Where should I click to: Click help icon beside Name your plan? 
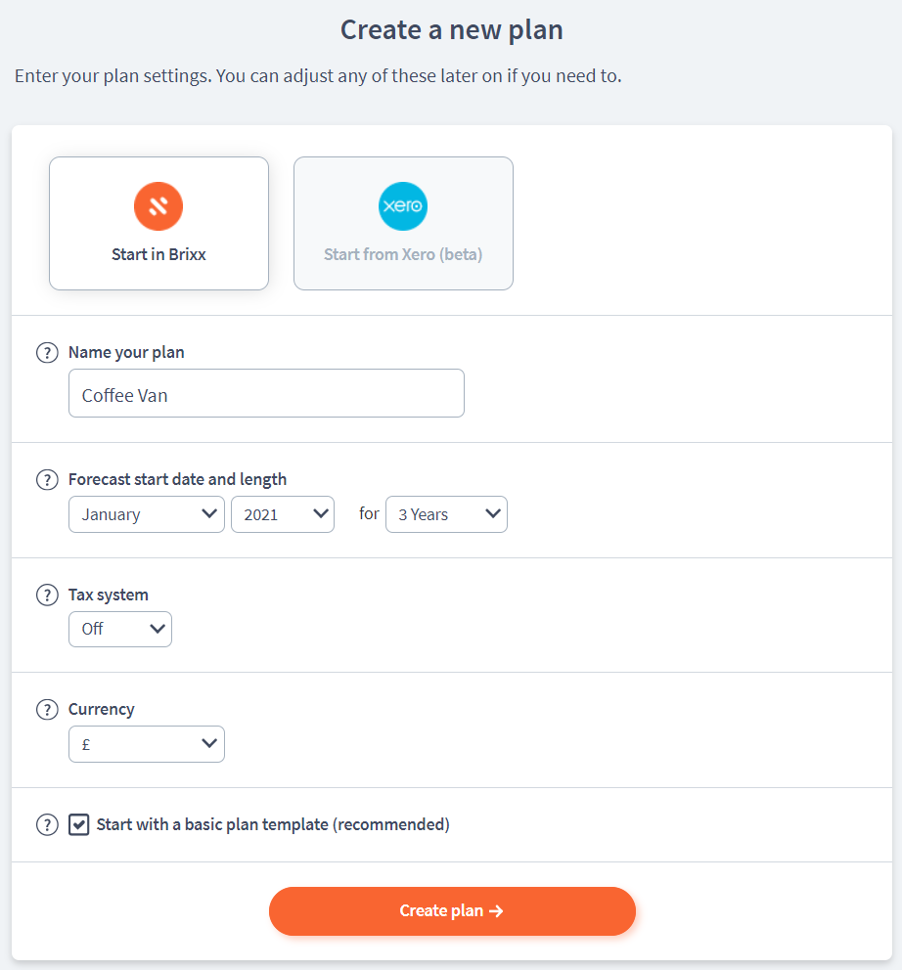point(47,353)
